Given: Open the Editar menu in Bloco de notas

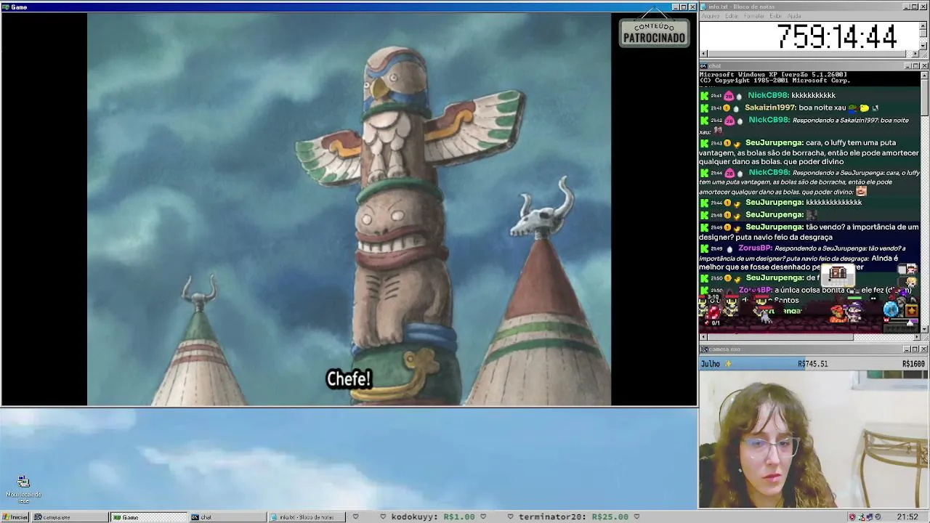Looking at the screenshot, I should (x=731, y=16).
